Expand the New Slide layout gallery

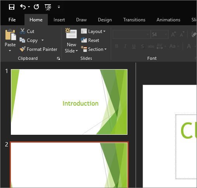click(x=71, y=50)
